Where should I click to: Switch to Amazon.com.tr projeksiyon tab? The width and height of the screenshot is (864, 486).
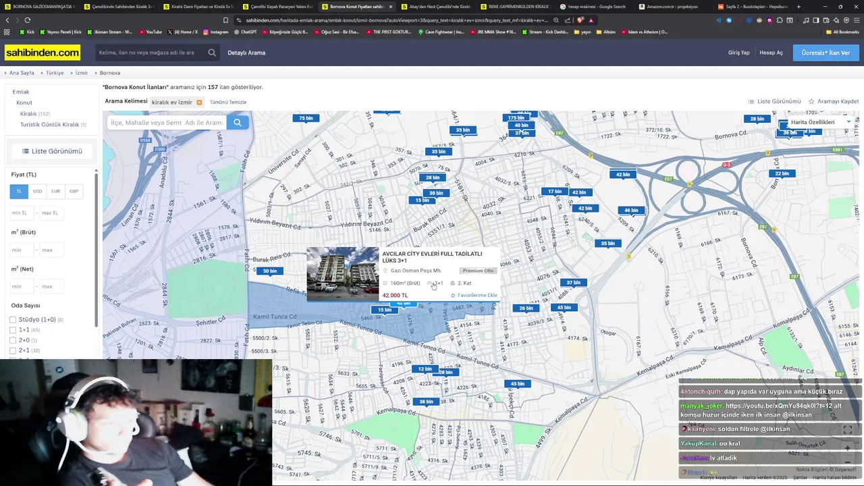coord(672,6)
